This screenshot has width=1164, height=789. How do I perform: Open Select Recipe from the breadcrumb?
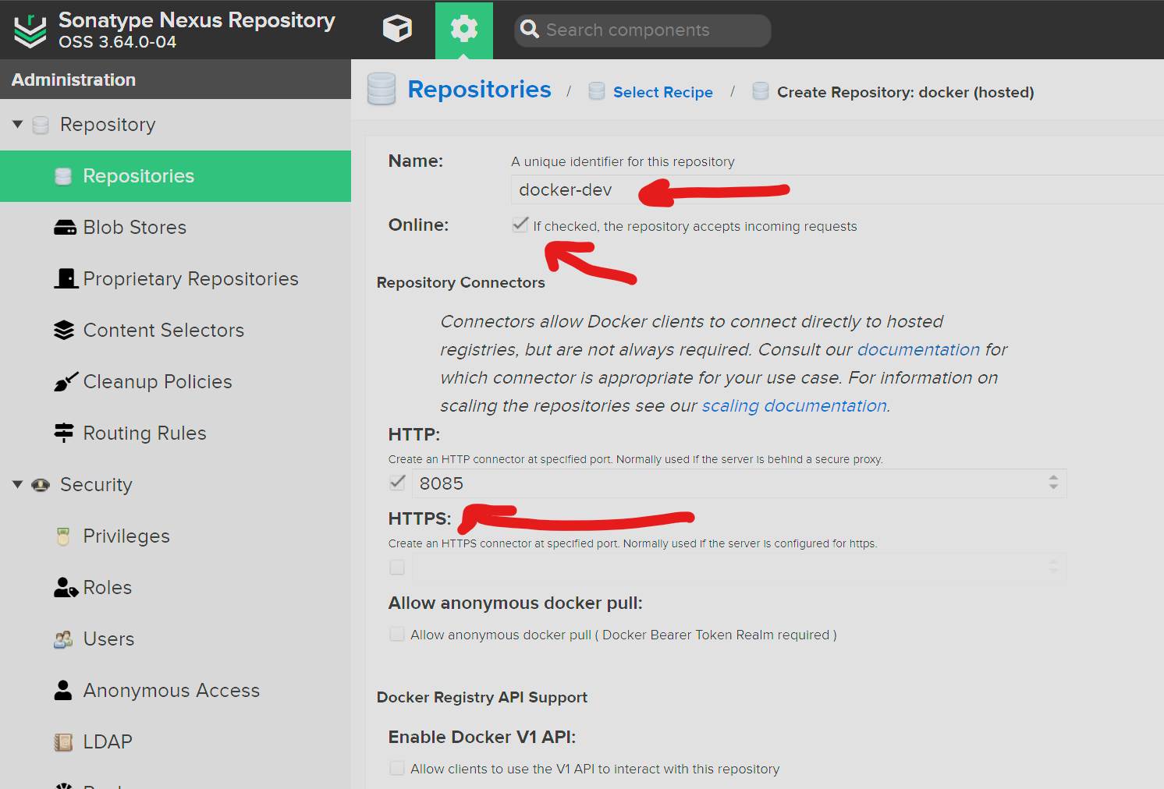point(662,91)
